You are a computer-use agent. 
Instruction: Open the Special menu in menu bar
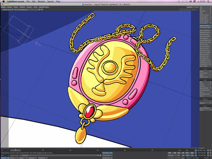pyautogui.click(x=50, y=1)
